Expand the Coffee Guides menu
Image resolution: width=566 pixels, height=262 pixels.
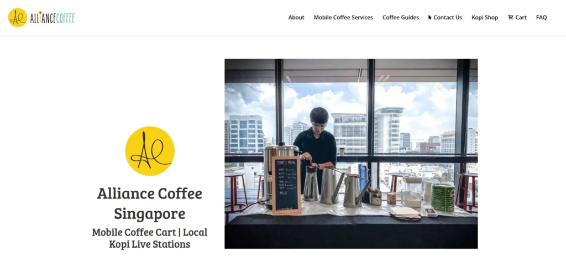tap(401, 17)
